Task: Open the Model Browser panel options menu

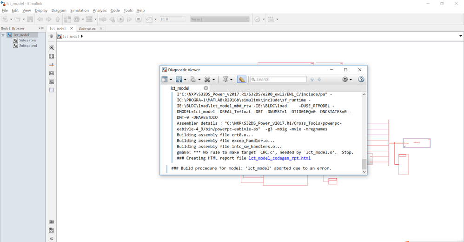Action: click(41, 28)
